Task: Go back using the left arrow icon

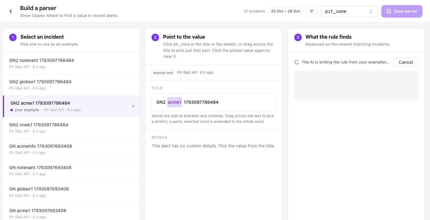Action: click(x=11, y=11)
